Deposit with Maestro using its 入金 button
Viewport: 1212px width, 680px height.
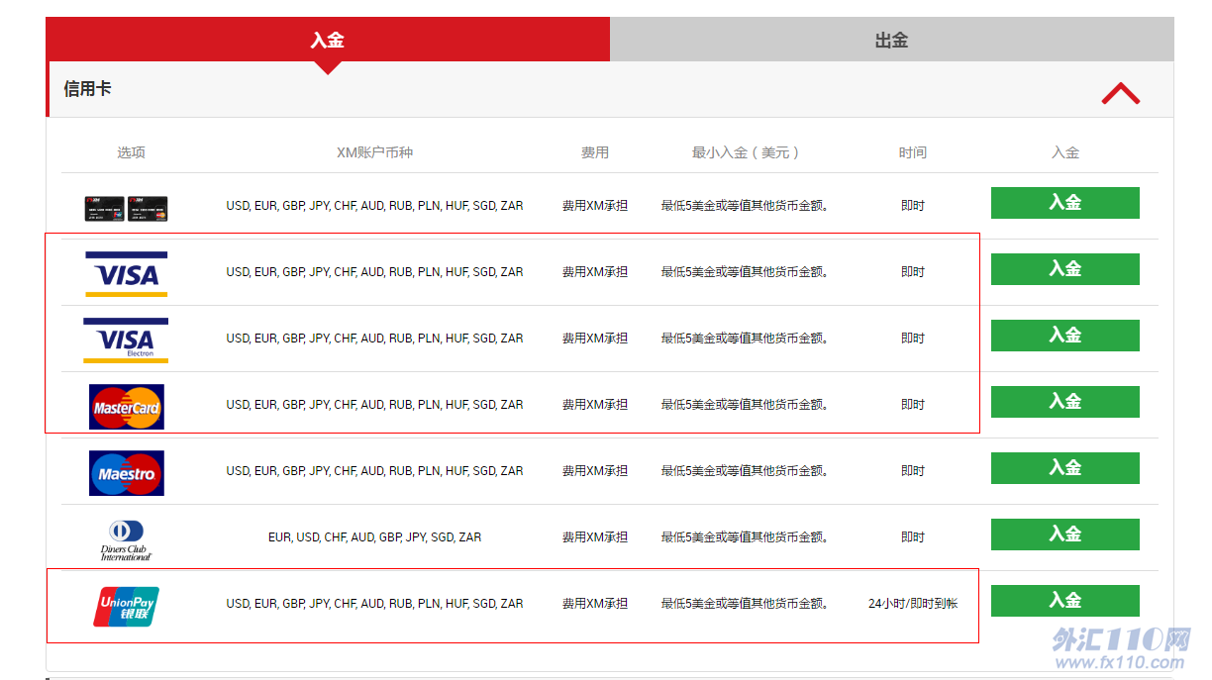(1065, 468)
